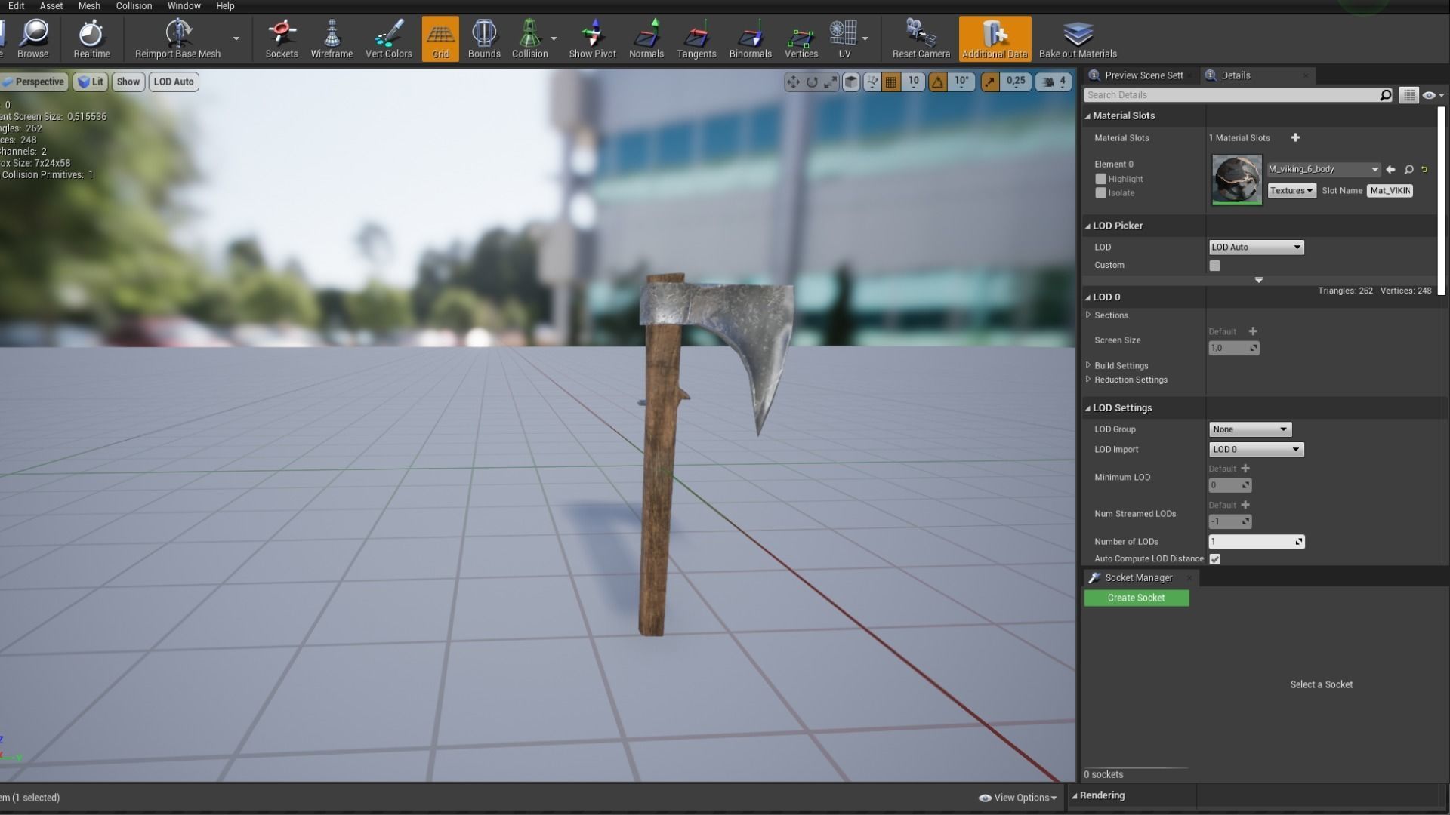1450x815 pixels.
Task: Click the Search Details field
Action: [1231, 95]
